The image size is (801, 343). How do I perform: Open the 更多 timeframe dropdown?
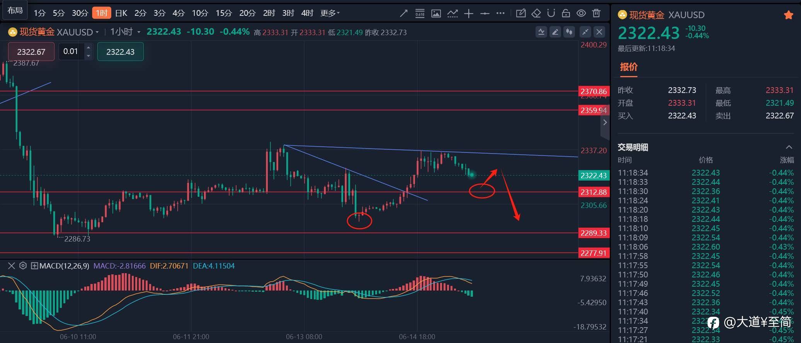pyautogui.click(x=330, y=13)
